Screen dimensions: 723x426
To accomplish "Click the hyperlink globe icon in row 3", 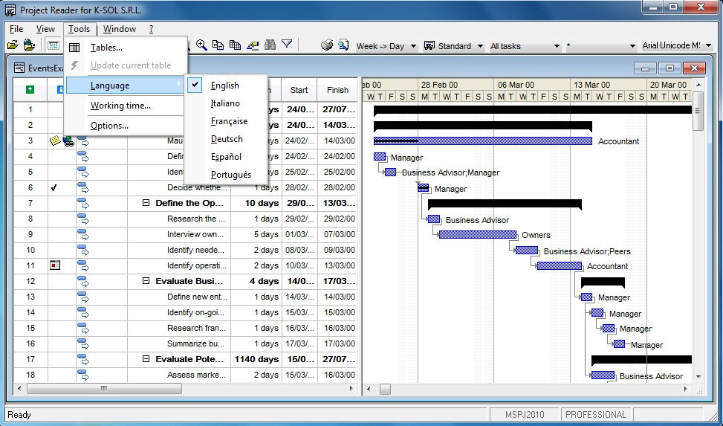I will click(x=68, y=141).
